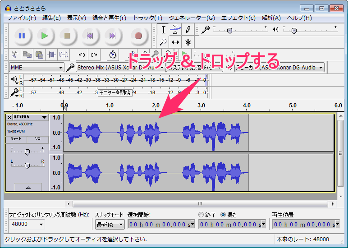The width and height of the screenshot is (348, 248).
Task: Open the Stereo Mix recording device dropdown
Action: pos(120,68)
